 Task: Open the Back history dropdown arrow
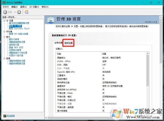[15, 12]
